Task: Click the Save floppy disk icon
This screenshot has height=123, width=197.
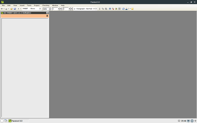Action: (15, 9)
